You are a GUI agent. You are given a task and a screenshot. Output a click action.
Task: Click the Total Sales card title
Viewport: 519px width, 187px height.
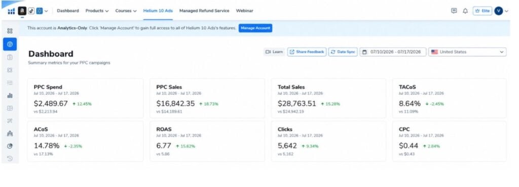click(x=291, y=87)
